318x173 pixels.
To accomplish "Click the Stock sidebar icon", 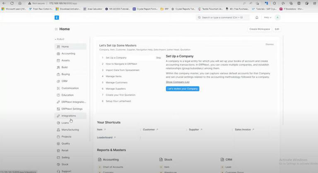I will point(58,164).
